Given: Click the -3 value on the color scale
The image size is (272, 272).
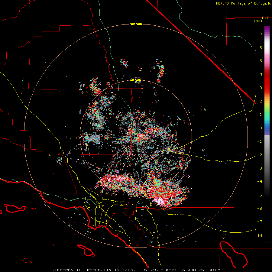Looking at the screenshot, I should 260,168.
